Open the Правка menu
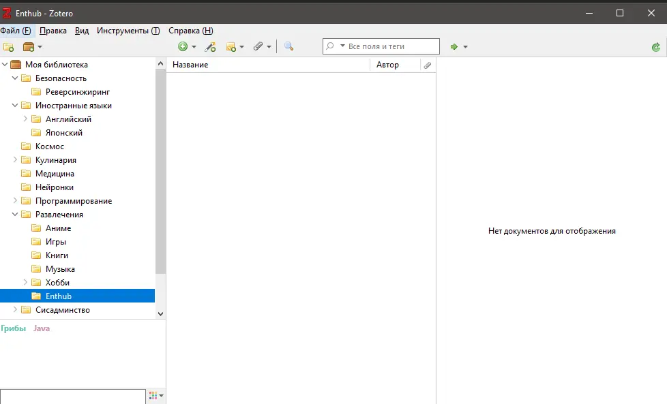Screen dimensions: 667x404 point(53,31)
